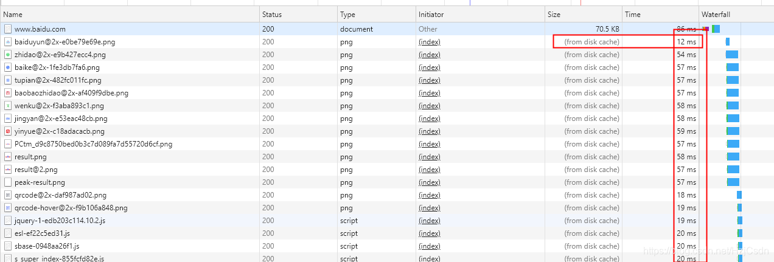
Task: Sort requests by the Status column header
Action: coord(298,15)
